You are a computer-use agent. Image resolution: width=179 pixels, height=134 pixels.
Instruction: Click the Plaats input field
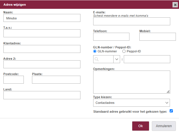[56, 80]
